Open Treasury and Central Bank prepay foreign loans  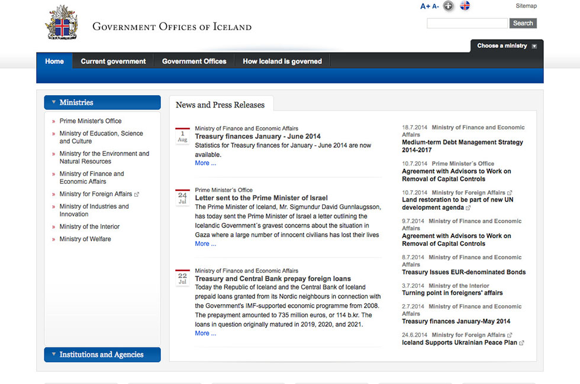(273, 279)
